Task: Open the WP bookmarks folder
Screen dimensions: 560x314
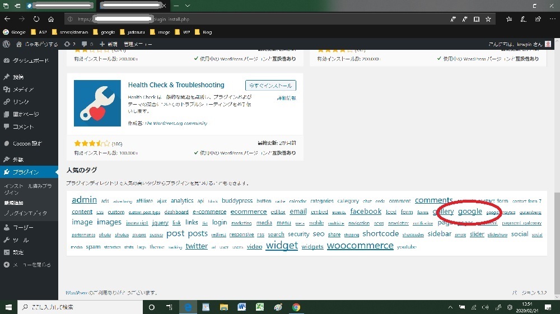Action: (183, 32)
